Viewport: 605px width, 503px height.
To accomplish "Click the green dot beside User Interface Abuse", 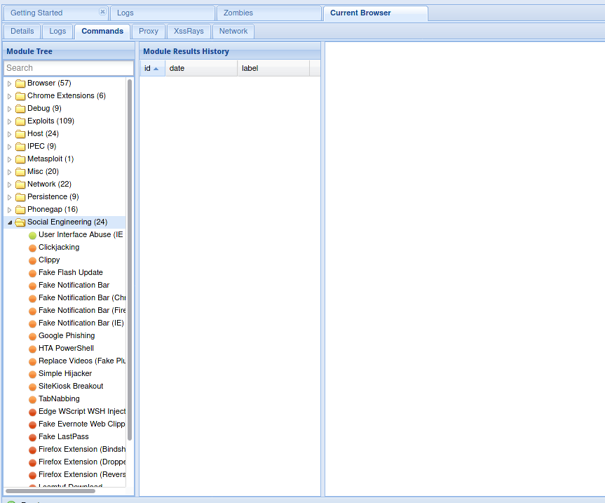I will click(32, 235).
